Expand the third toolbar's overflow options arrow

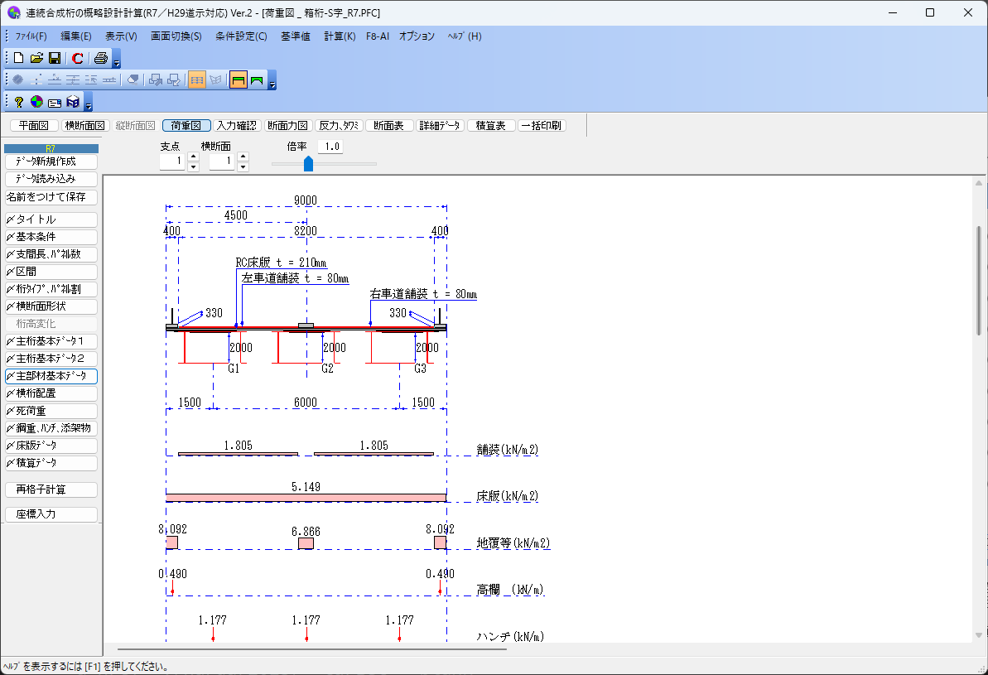point(89,104)
